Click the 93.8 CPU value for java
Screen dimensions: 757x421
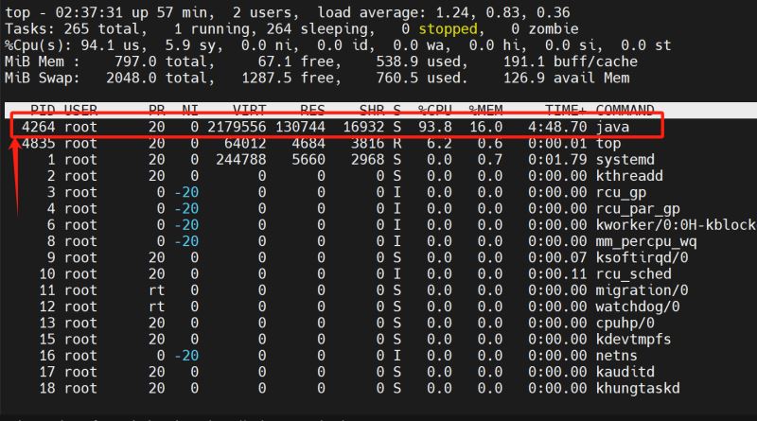435,126
